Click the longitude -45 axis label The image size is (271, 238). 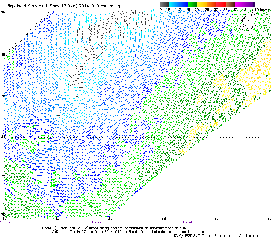4,219
